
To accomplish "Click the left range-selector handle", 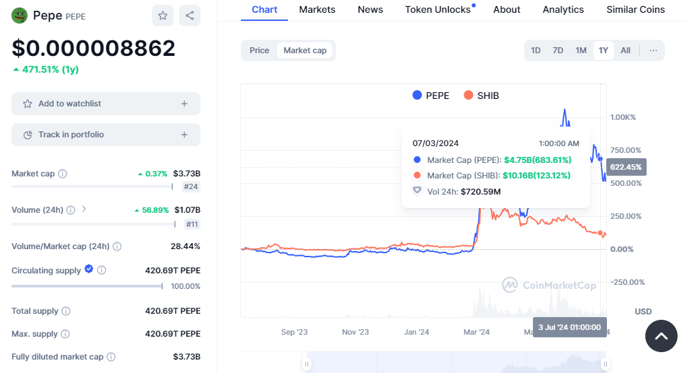I will tap(307, 364).
